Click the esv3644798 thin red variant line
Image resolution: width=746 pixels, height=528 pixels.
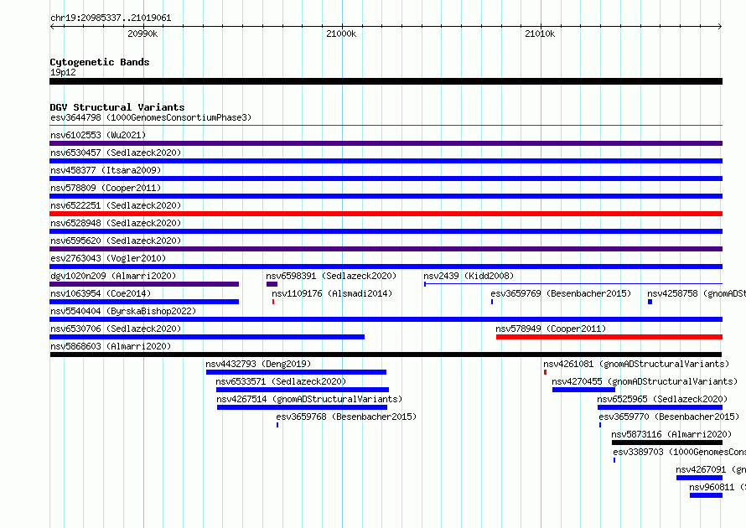tap(386, 126)
